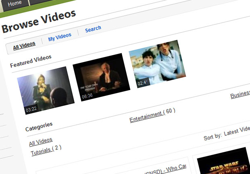
Task: Open the Business category link
Action: (x=240, y=94)
